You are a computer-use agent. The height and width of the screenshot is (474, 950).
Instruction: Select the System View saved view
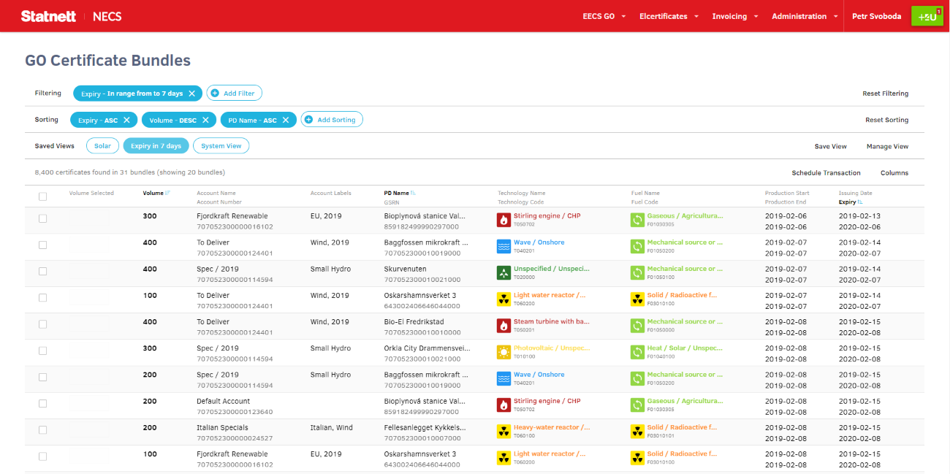(x=221, y=146)
